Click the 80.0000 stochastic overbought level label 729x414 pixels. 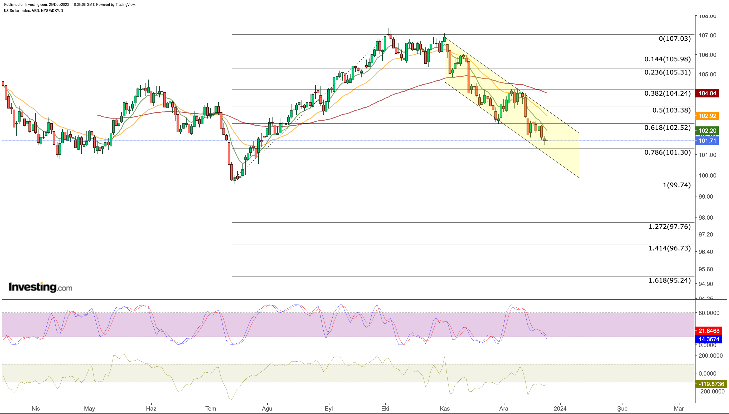click(709, 313)
